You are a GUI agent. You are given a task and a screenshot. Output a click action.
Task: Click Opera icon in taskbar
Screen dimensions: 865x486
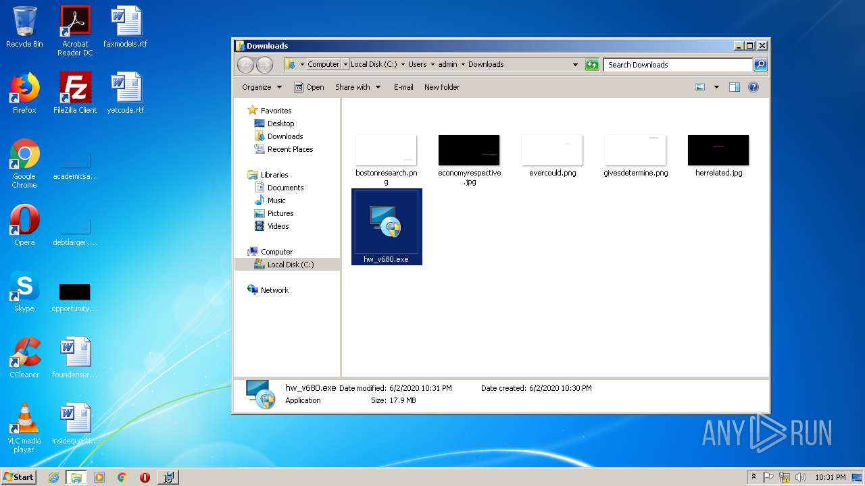(x=145, y=477)
